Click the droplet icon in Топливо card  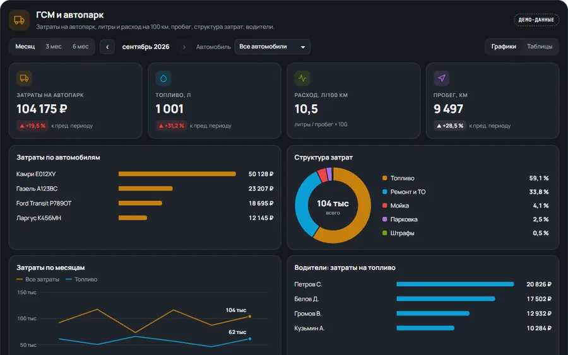pyautogui.click(x=163, y=78)
